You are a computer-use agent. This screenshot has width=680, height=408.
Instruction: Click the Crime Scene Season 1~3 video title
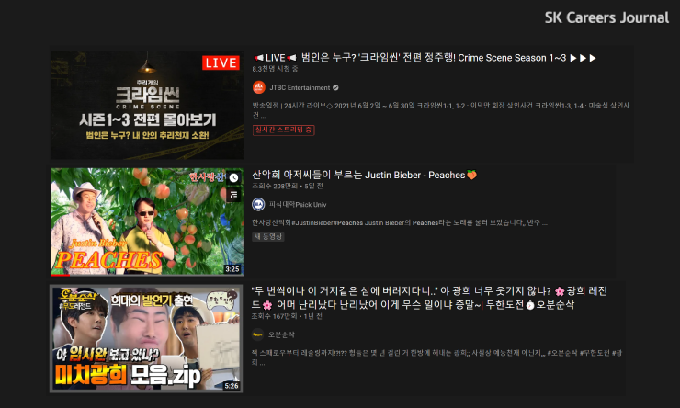[x=425, y=58]
